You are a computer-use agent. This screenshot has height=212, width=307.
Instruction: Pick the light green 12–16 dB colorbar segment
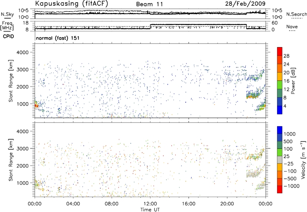point(280,85)
